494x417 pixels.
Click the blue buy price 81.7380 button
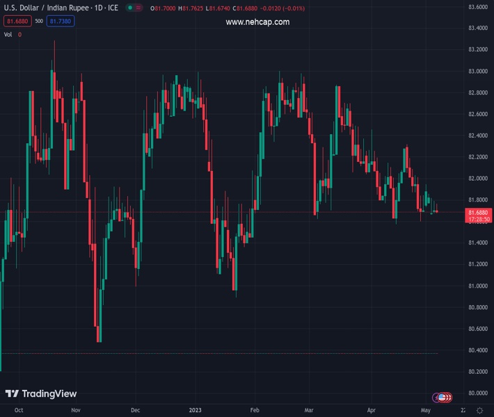pos(60,21)
